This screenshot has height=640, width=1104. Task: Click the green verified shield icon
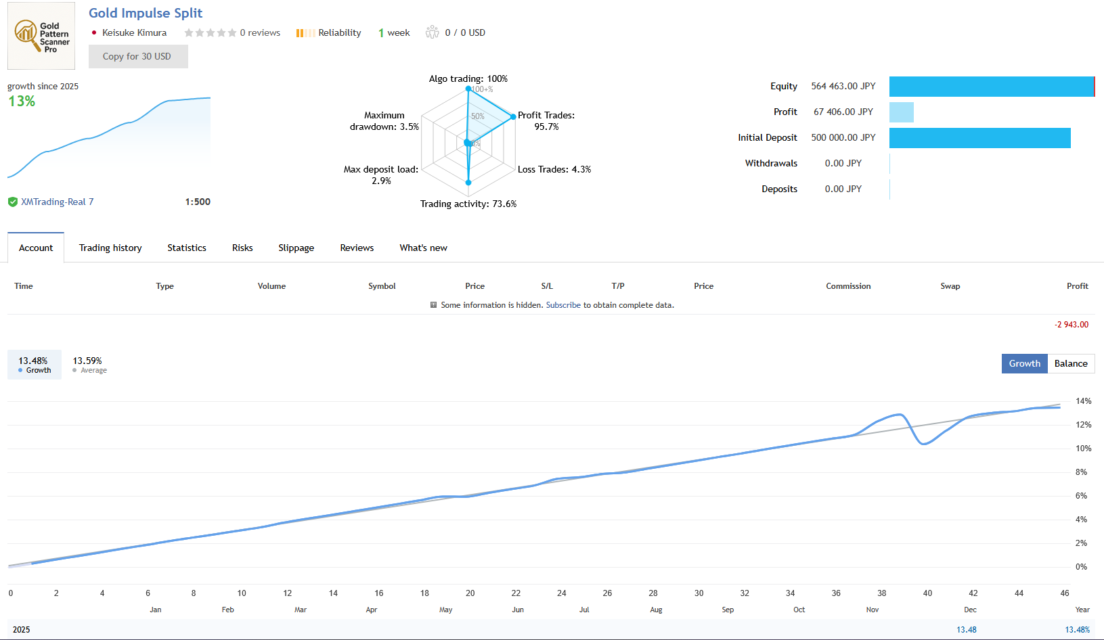tap(13, 202)
